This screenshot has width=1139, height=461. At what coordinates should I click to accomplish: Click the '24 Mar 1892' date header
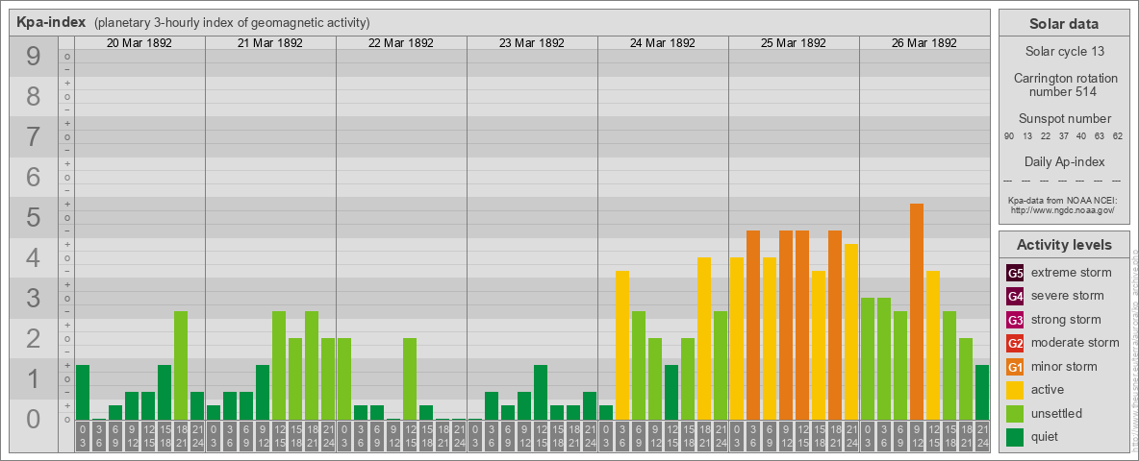pyautogui.click(x=663, y=43)
